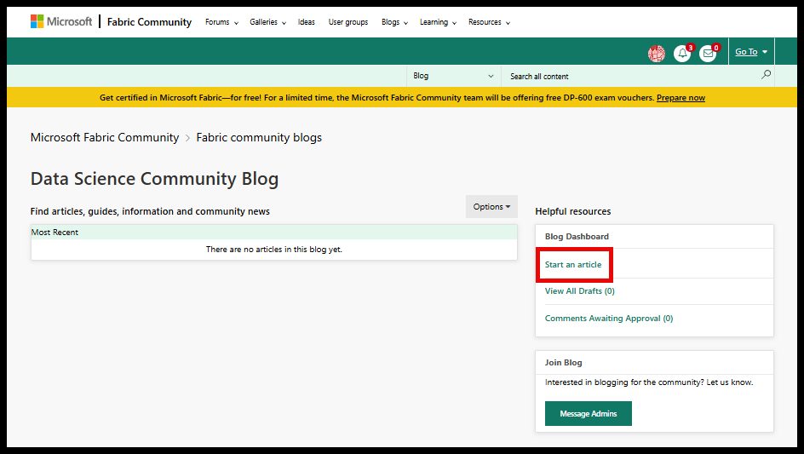Click the Data Science Community Blog heading
804x454 pixels.
[154, 179]
